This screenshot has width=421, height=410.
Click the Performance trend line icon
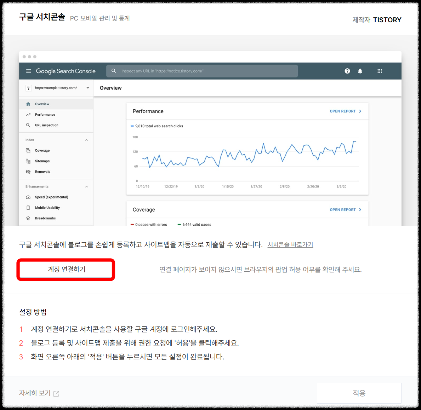tap(28, 115)
